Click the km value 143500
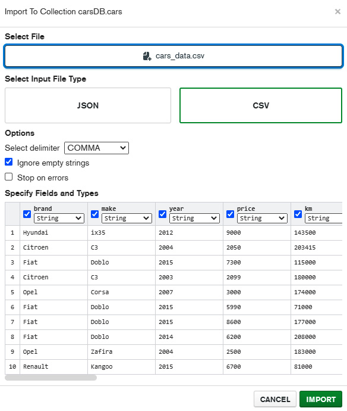Image resolution: width=347 pixels, height=411 pixels. [x=305, y=232]
